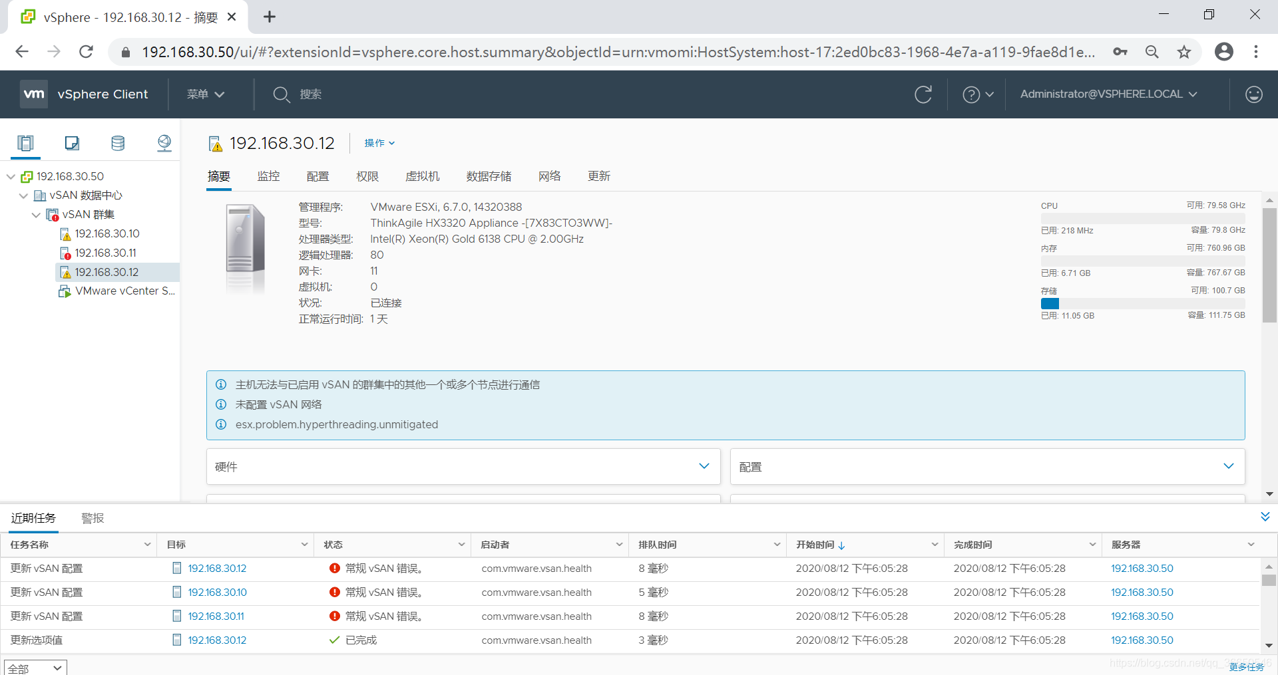The image size is (1278, 675).
Task: Open the Chrome profile avatar
Action: pos(1224,52)
